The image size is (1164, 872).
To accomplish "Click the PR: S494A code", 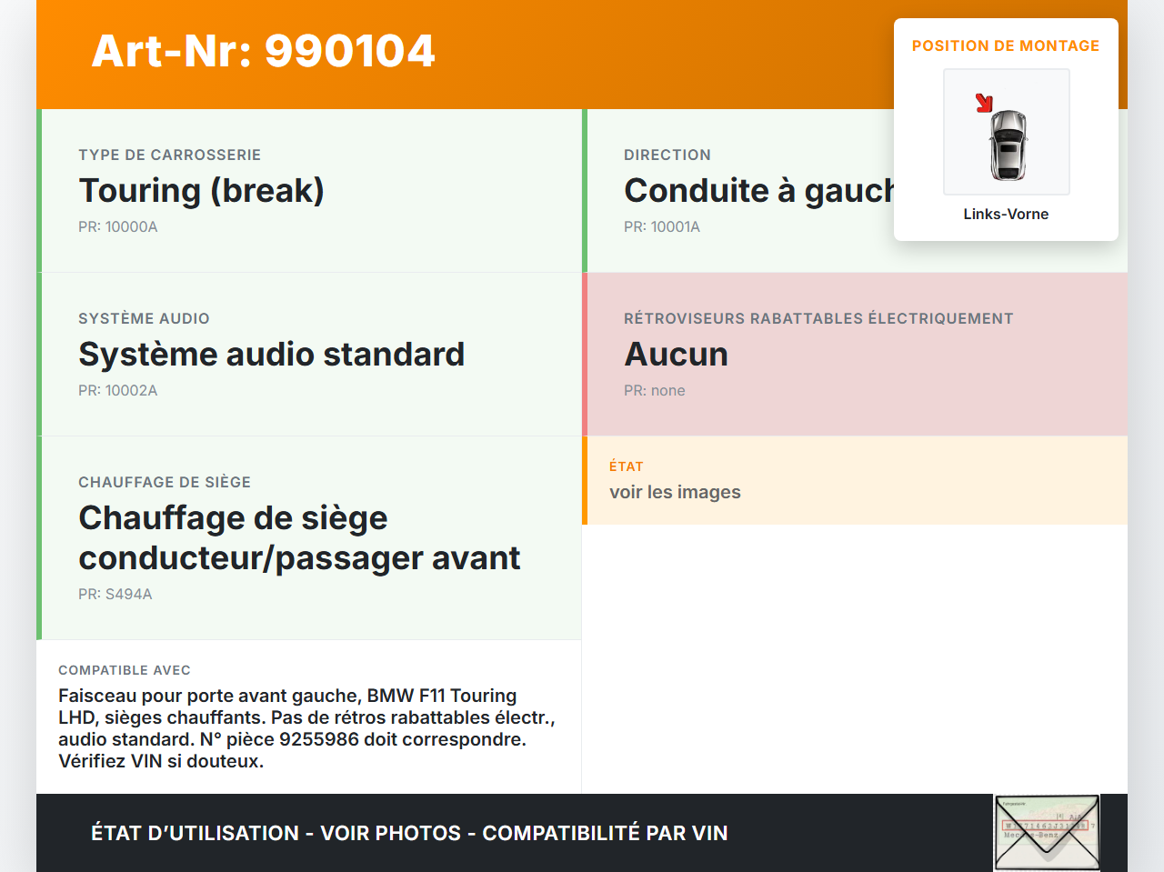I will pos(115,594).
